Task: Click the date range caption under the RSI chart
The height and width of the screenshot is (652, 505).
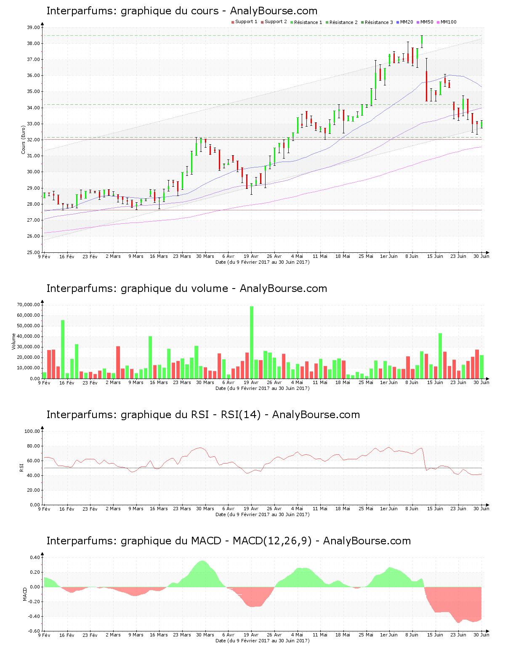Action: point(262,514)
